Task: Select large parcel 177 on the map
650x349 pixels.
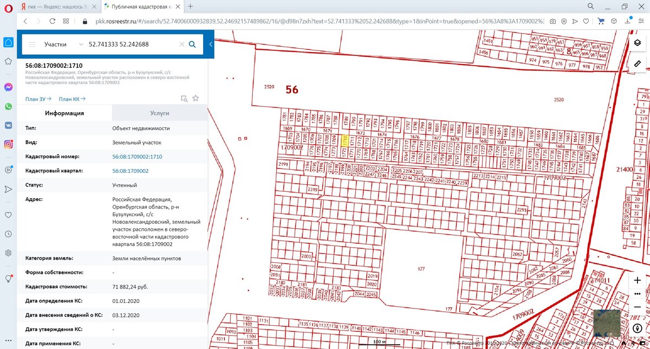Action: point(422,269)
